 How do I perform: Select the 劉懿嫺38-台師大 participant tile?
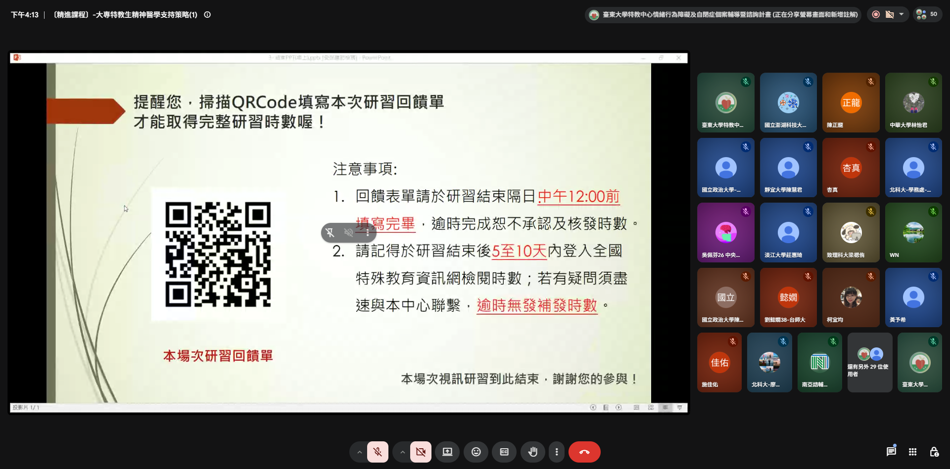pyautogui.click(x=788, y=298)
